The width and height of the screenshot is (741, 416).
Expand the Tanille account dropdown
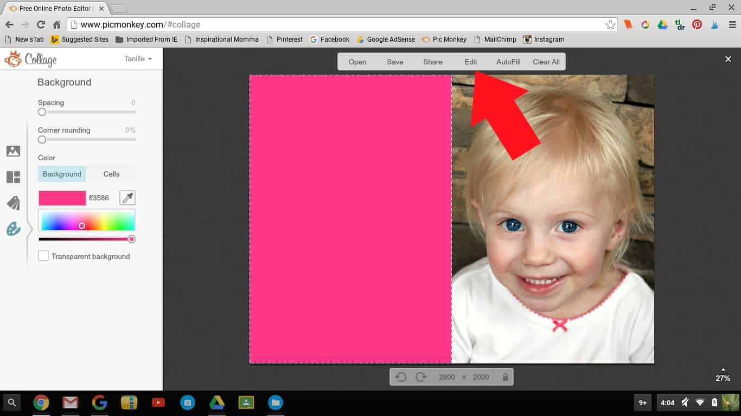(x=138, y=58)
